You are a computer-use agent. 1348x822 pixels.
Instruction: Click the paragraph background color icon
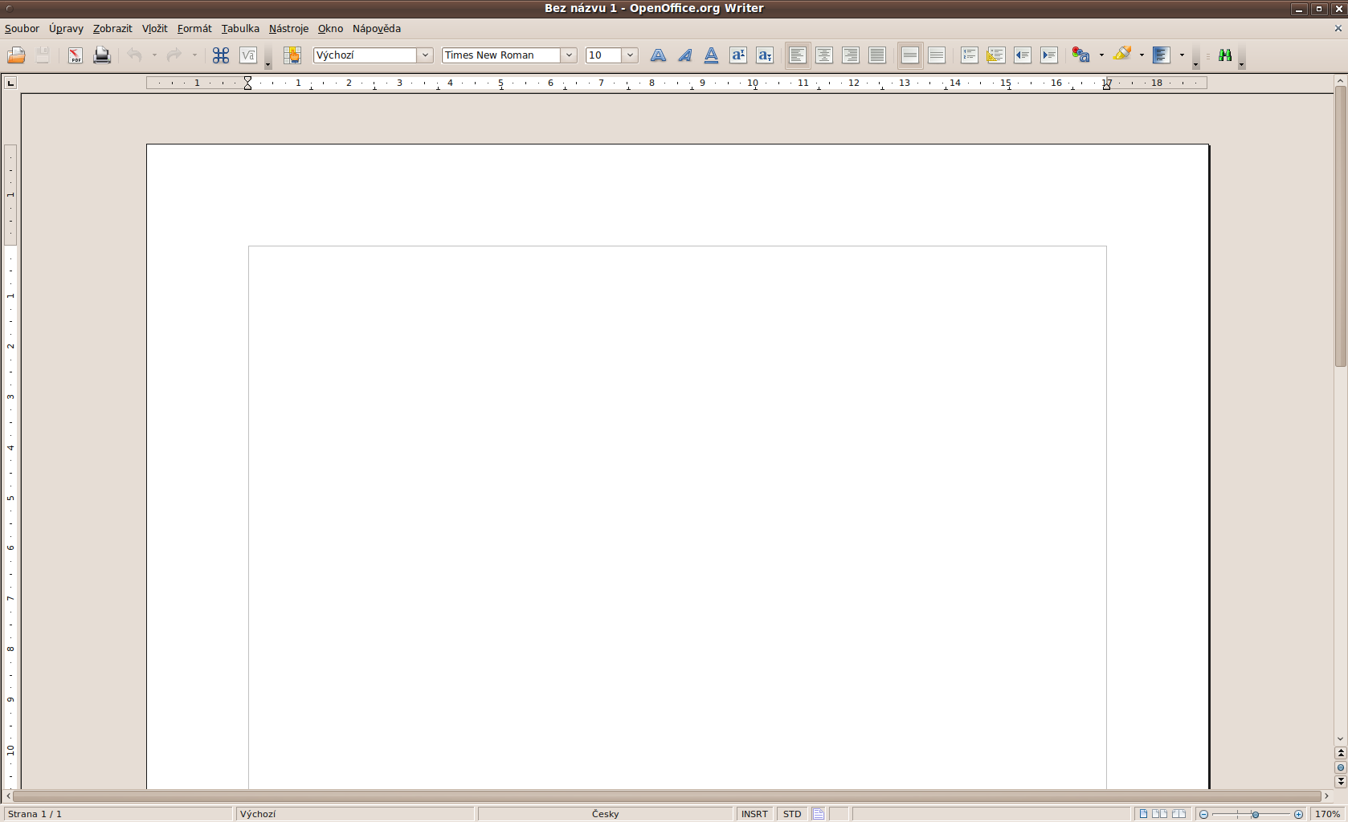pos(1162,55)
